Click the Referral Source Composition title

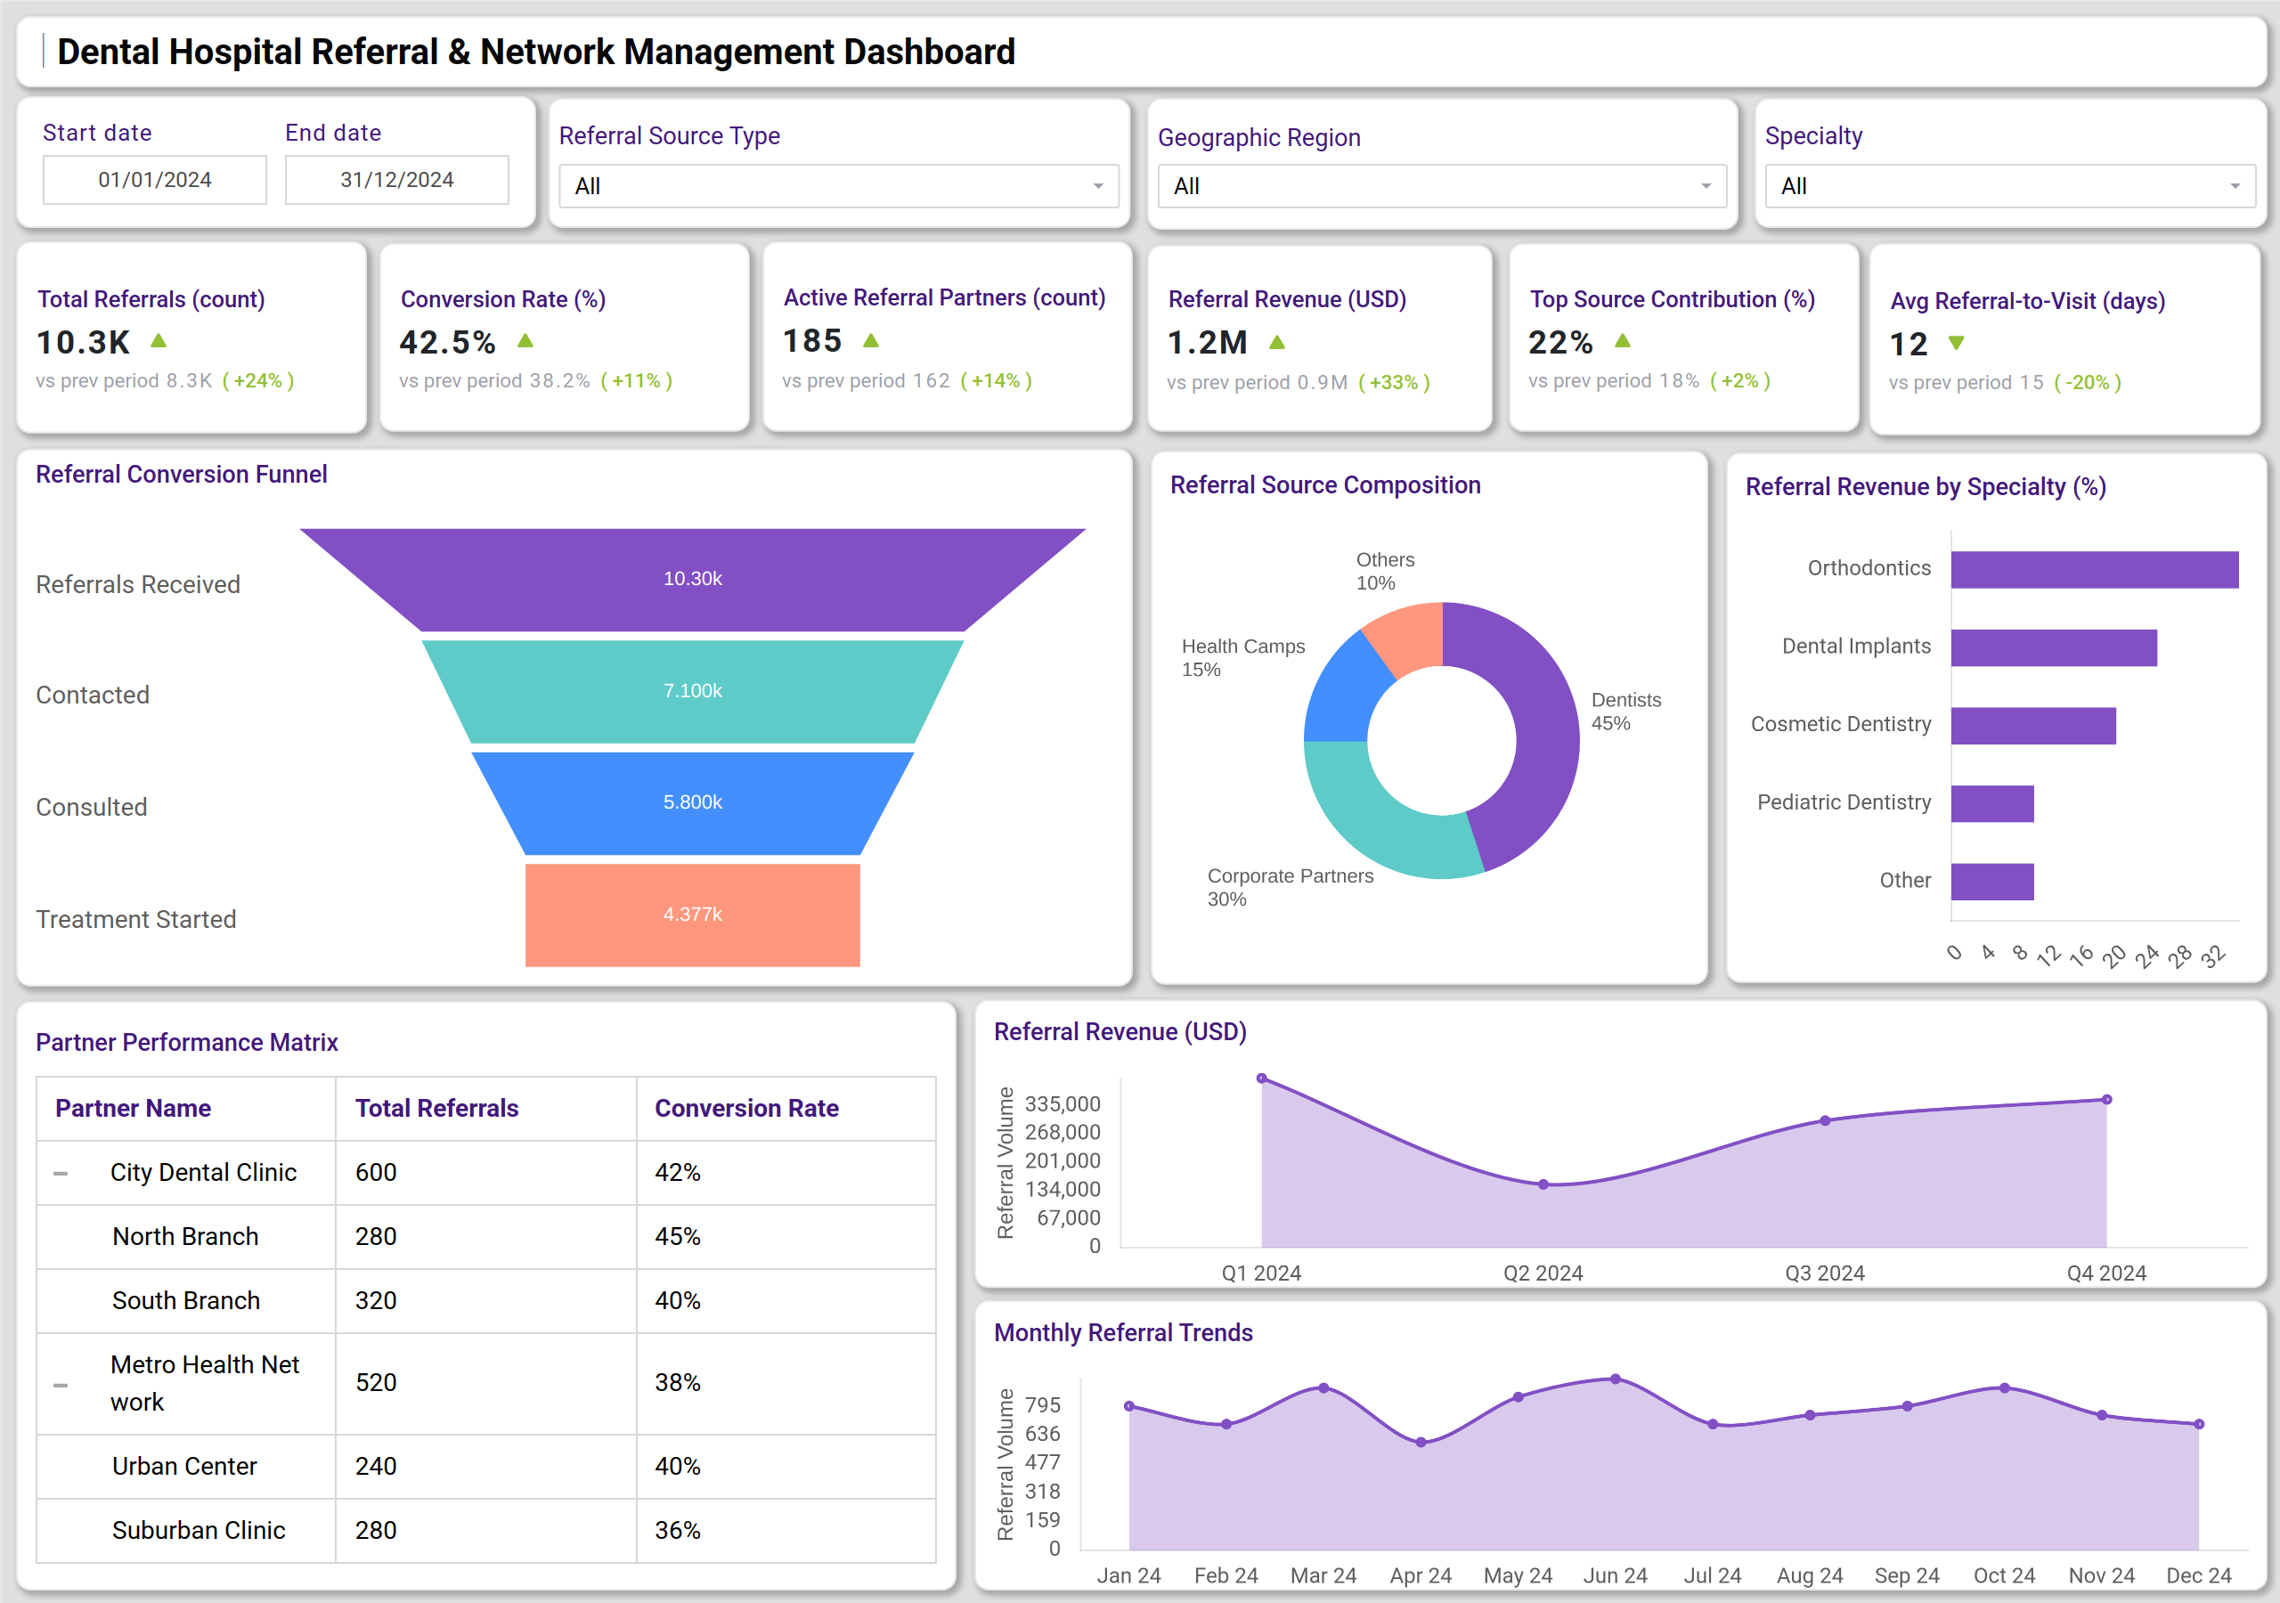pos(1324,485)
